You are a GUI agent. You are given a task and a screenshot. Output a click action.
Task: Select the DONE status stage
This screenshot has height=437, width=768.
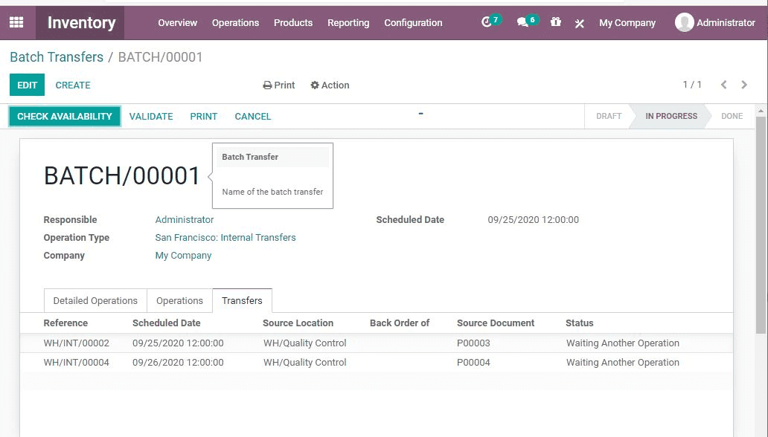coord(732,116)
